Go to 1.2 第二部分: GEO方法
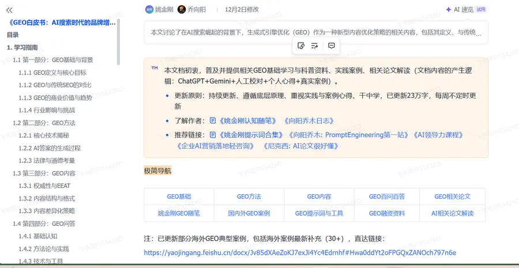The image size is (519, 268). pos(44,123)
